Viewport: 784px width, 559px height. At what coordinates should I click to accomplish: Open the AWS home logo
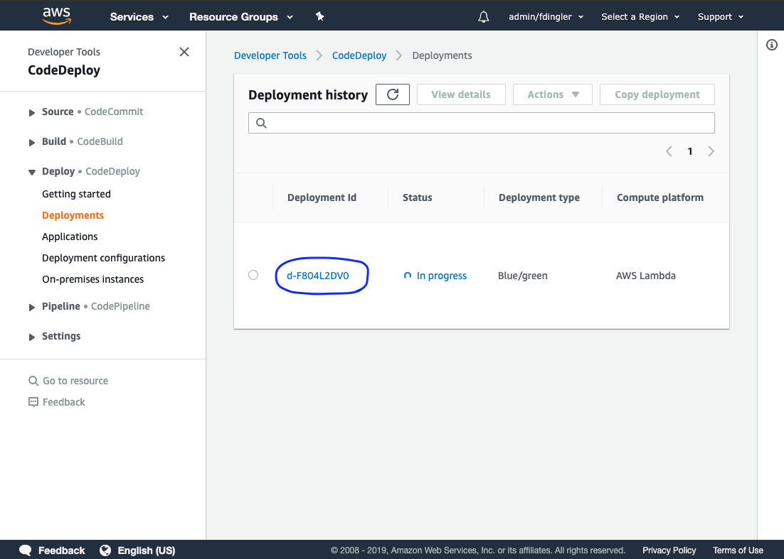point(56,16)
